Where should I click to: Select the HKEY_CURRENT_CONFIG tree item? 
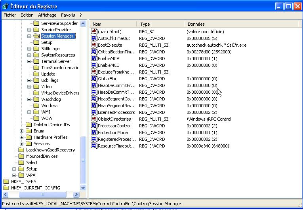coord(35,188)
